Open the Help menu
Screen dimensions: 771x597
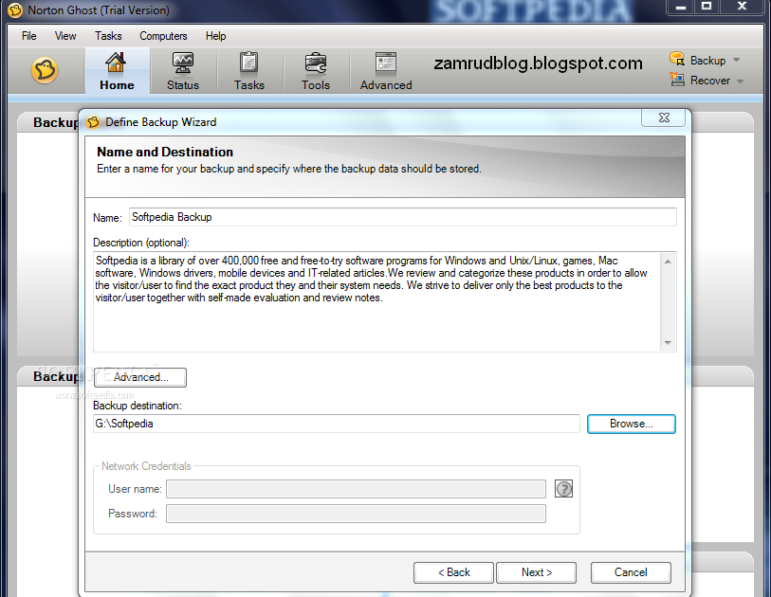215,36
